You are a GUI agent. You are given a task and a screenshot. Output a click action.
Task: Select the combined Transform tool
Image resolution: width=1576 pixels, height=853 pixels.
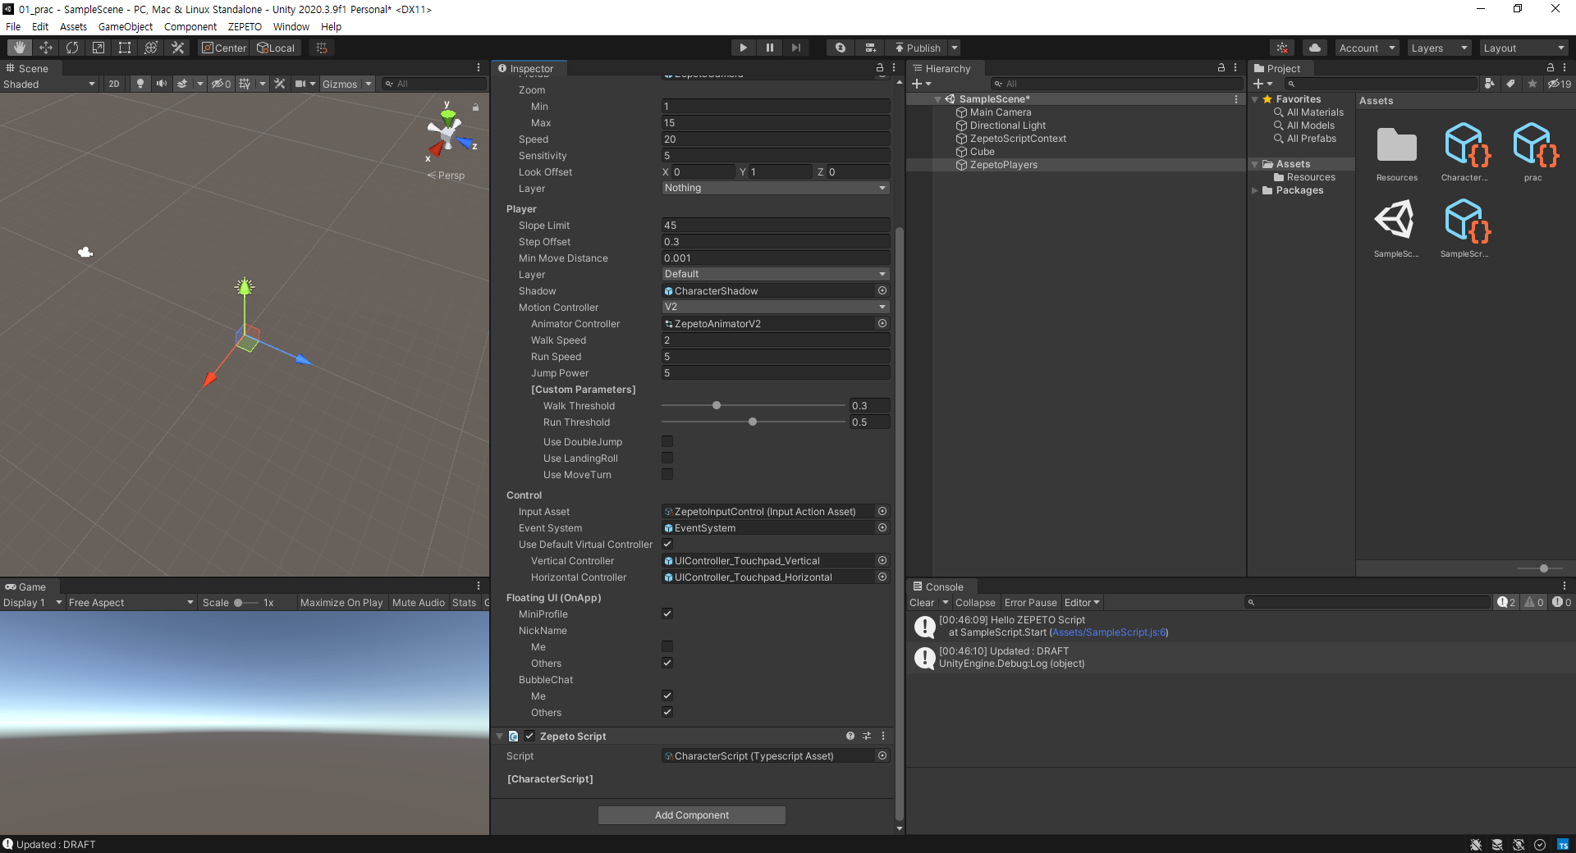pos(151,48)
